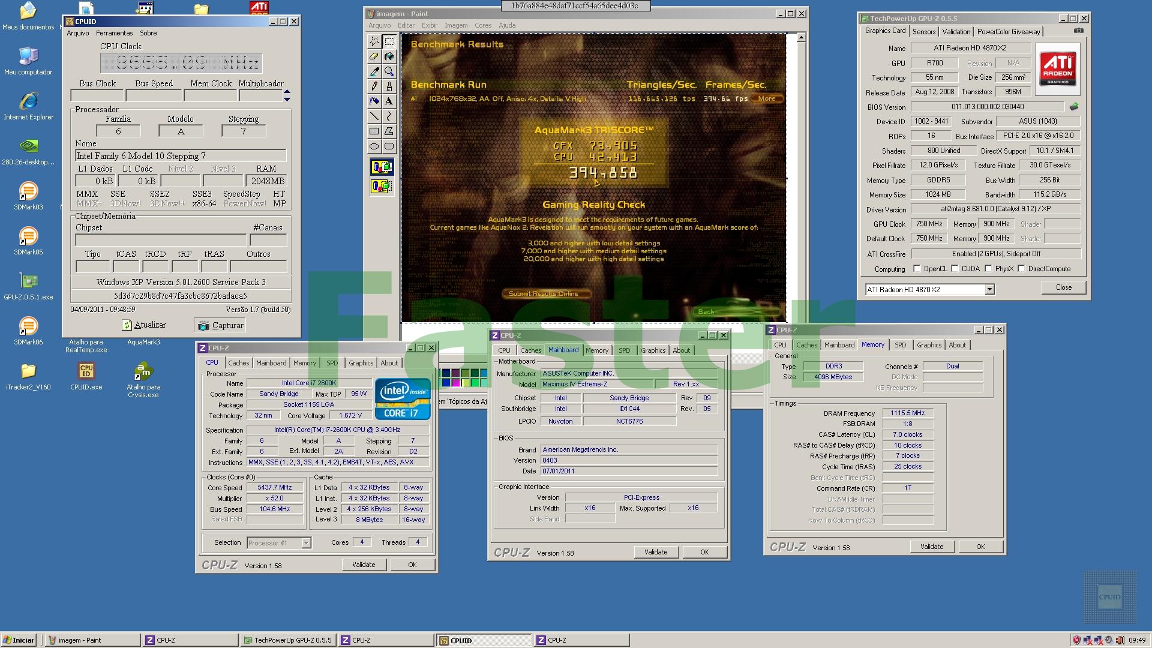Select the Text tool in Paint
Screen dimensions: 1152x648
click(389, 101)
